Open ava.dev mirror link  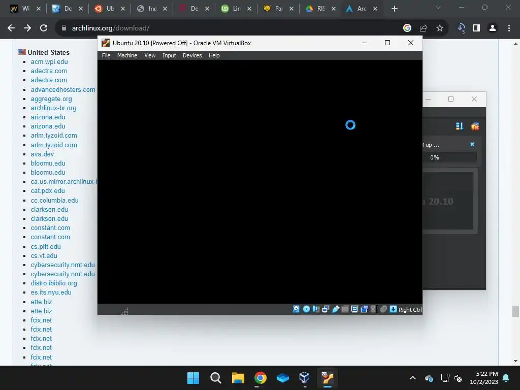42,154
